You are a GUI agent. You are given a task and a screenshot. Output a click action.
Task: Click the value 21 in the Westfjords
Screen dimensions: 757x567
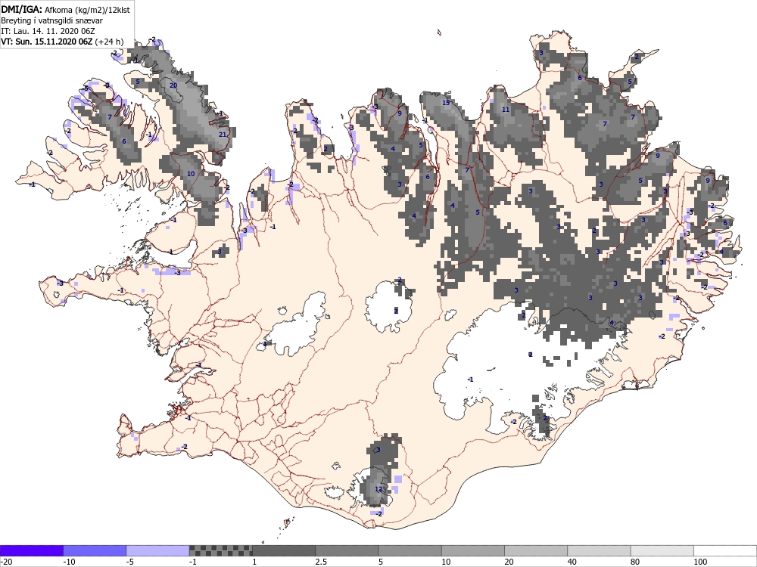223,135
